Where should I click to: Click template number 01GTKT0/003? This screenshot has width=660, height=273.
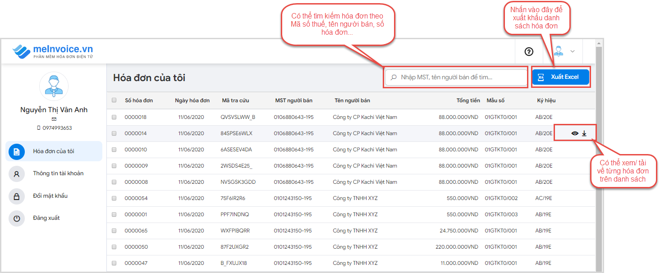(501, 214)
